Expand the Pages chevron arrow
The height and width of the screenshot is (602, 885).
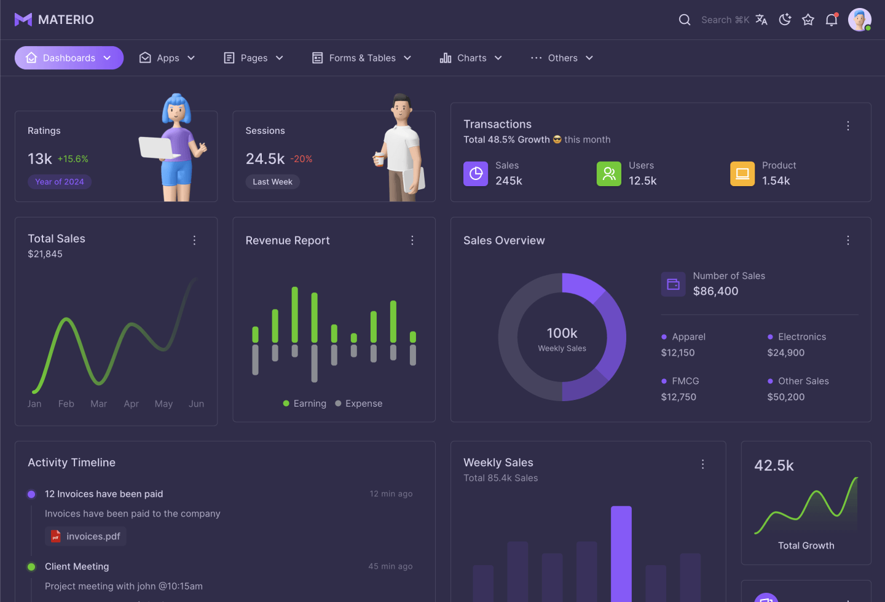click(280, 58)
